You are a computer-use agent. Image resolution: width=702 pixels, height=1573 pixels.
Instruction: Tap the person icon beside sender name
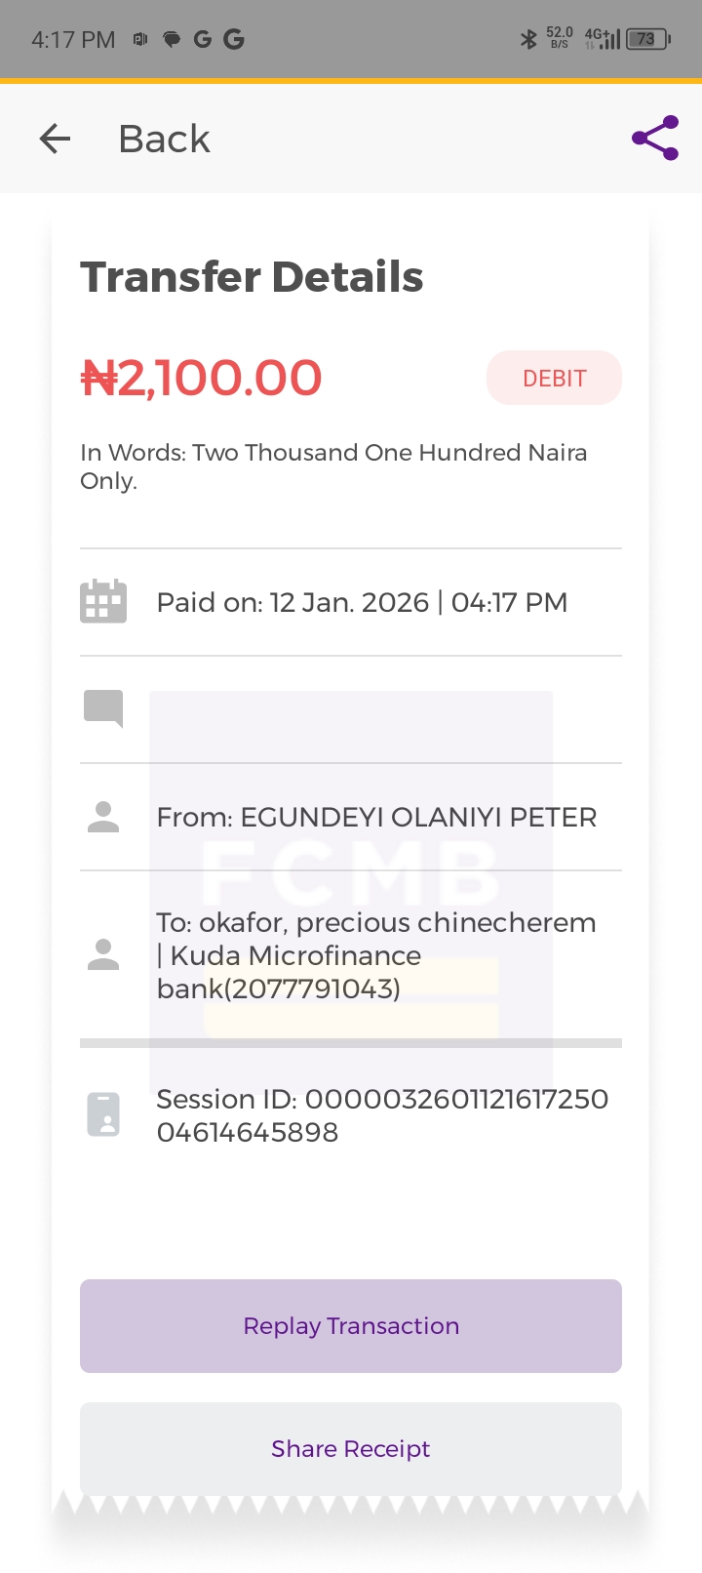pos(103,817)
